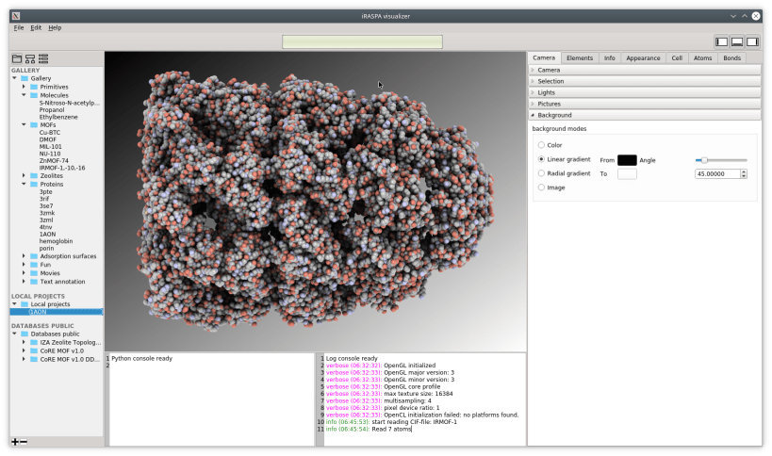Click inside the Python console area
Image resolution: width=772 pixels, height=456 pixels.
click(212, 399)
